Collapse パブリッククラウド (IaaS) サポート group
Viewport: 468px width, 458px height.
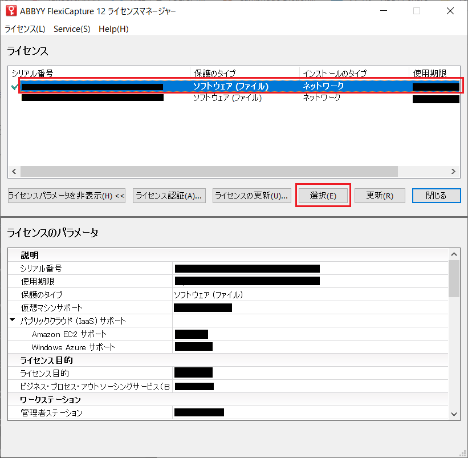click(12, 320)
